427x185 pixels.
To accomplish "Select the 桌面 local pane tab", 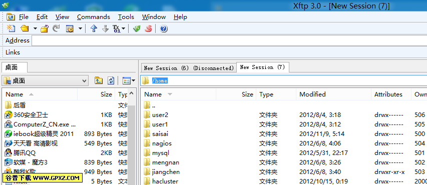I will (15, 67).
